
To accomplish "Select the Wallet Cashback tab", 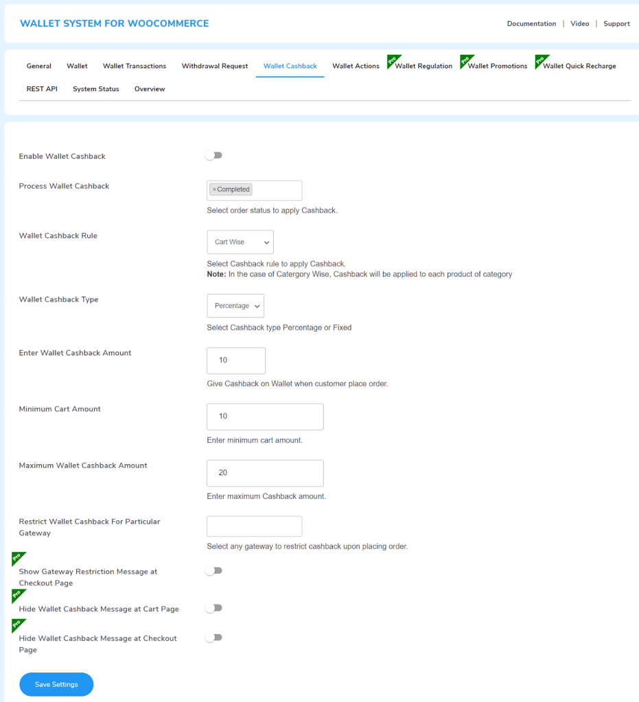I will point(290,66).
